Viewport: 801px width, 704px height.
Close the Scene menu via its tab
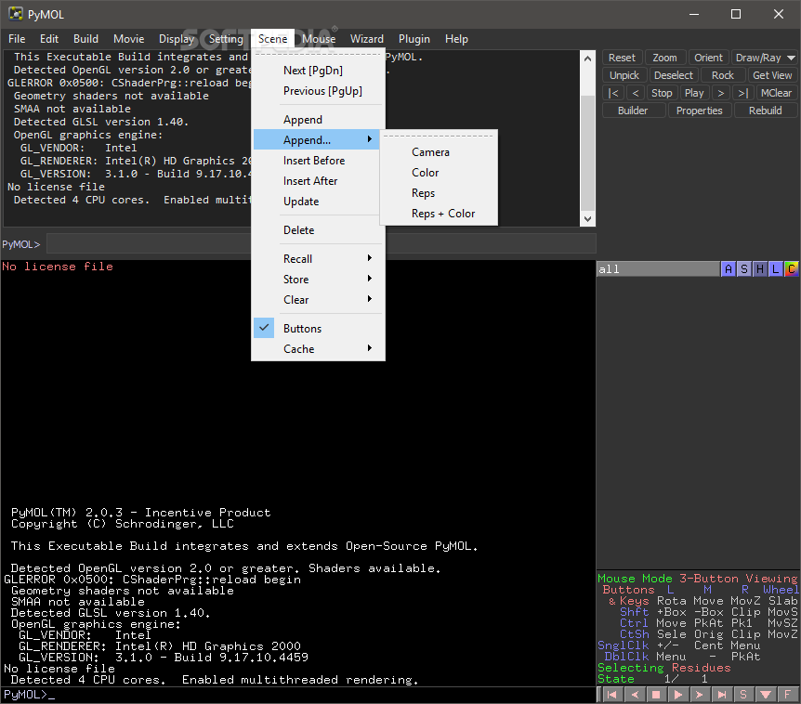click(x=273, y=39)
